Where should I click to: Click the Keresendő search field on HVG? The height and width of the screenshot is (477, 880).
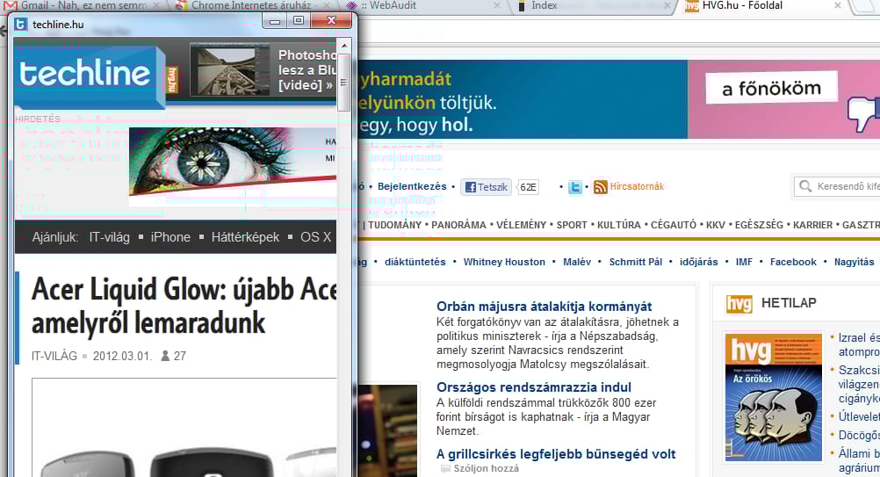[x=837, y=186]
